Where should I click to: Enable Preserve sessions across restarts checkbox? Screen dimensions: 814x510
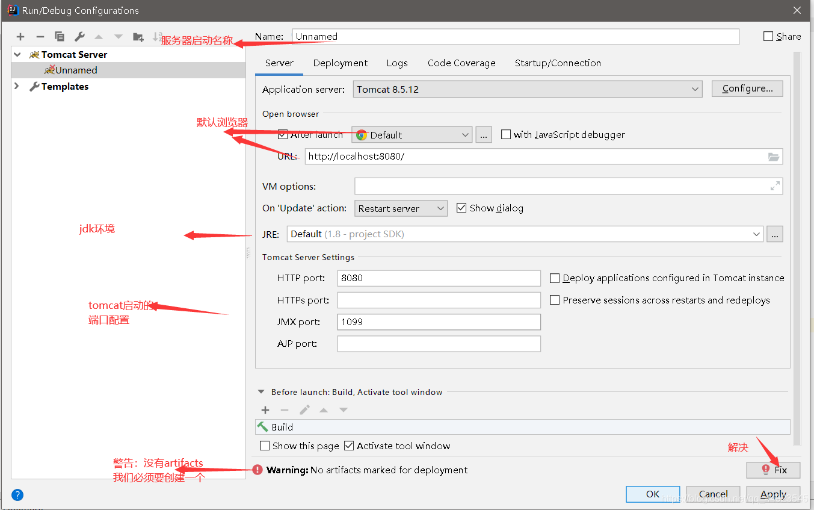555,300
